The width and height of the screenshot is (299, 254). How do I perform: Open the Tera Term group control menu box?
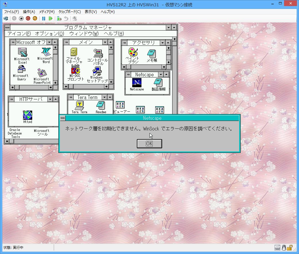pyautogui.click(x=71, y=97)
